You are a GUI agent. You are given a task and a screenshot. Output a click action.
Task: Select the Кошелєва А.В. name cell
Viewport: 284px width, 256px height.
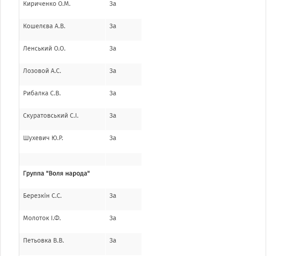point(44,26)
